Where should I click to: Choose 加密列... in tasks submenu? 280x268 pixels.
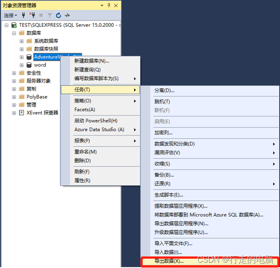(x=210, y=133)
